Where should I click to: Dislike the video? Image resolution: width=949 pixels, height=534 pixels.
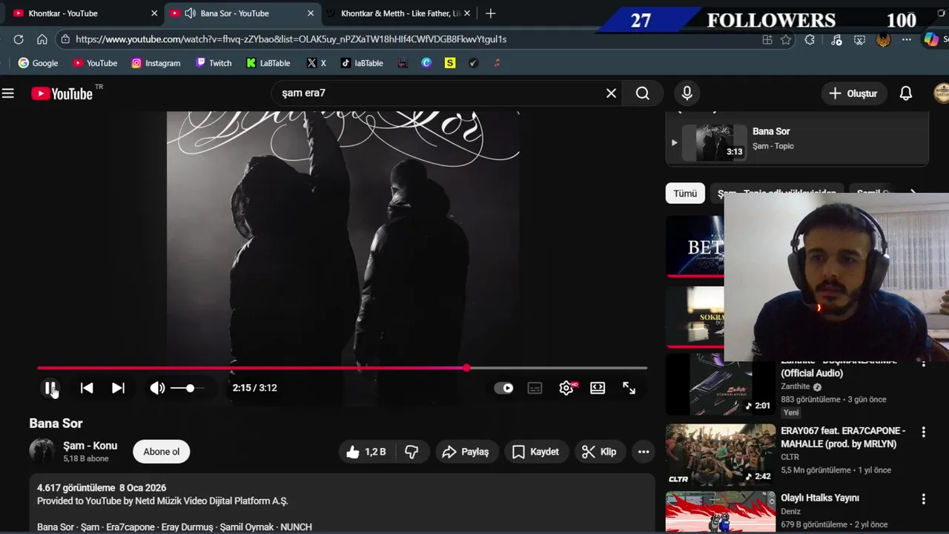click(411, 452)
